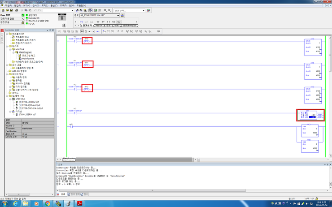Image resolution: width=332 pixels, height=207 pixels.
Task: Select the Add-On 명령어 folder in the tree
Action: click(x=19, y=71)
